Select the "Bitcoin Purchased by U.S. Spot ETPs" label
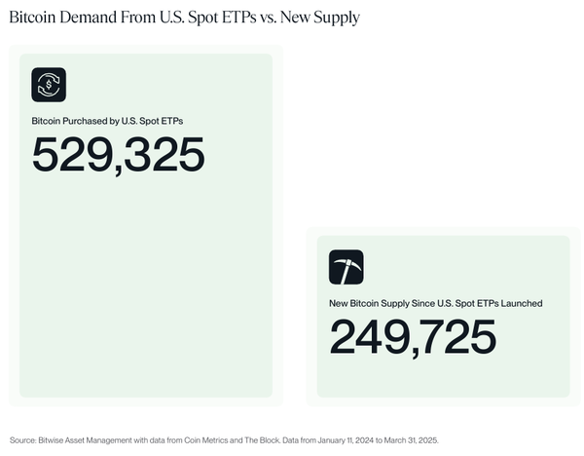The image size is (584, 456). point(107,122)
